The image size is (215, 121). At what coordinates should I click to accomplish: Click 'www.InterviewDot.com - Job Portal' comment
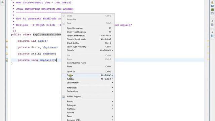pyautogui.click(x=44, y=3)
